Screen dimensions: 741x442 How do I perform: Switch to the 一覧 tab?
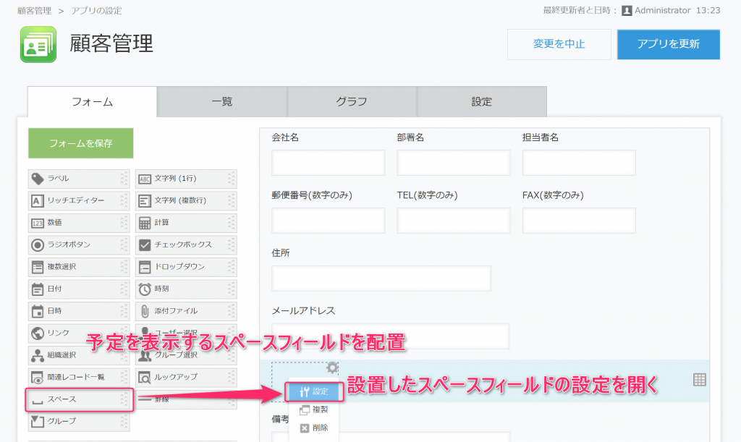[x=221, y=101]
